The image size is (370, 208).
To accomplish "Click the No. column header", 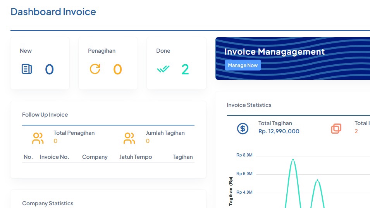I will 28,157.
